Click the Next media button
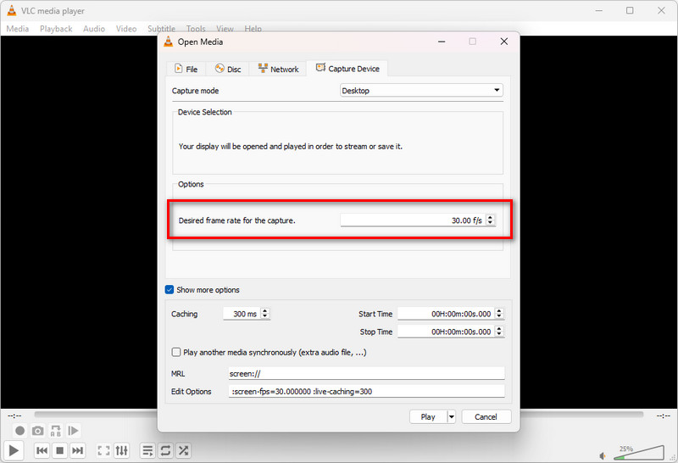The height and width of the screenshot is (463, 678). (77, 450)
